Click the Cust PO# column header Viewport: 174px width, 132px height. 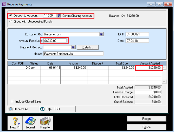[x=18, y=63]
